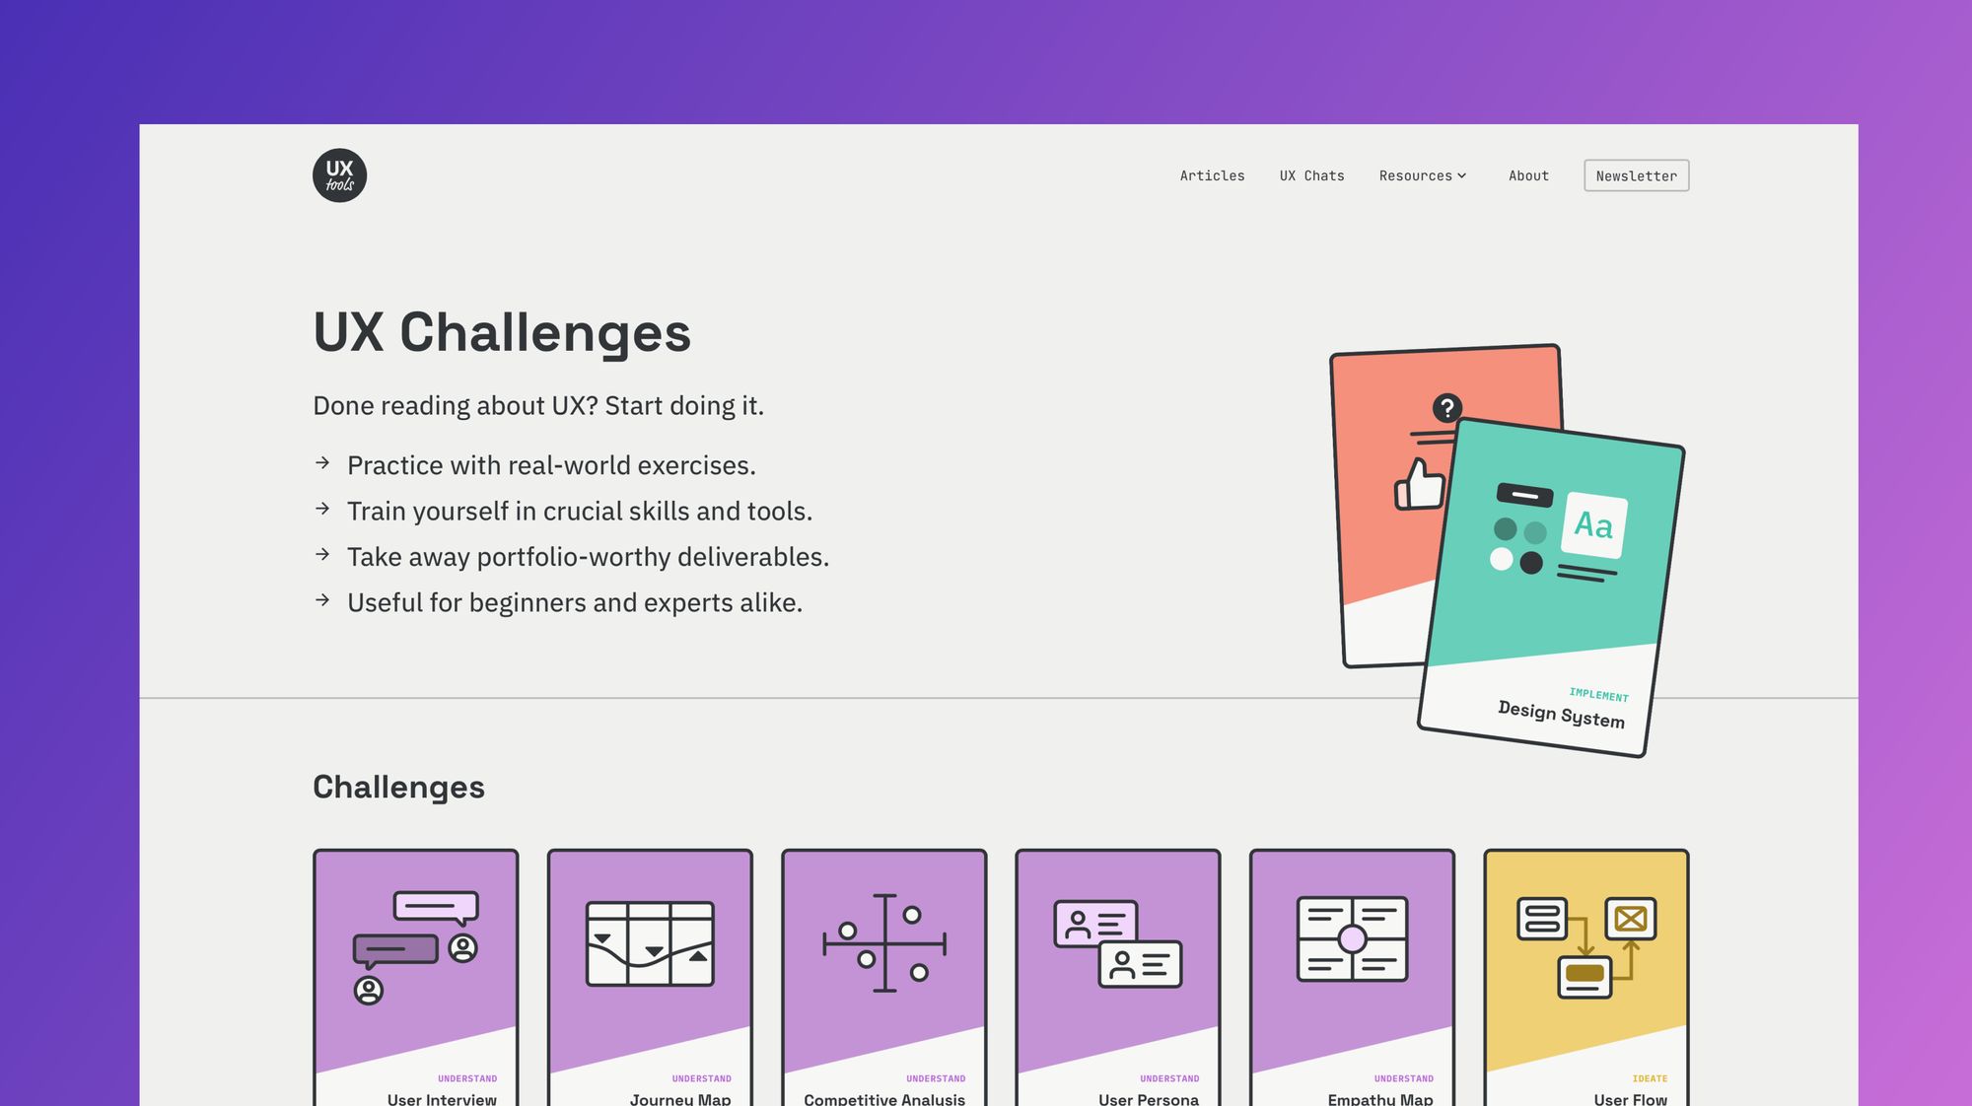
Task: Click the Articles navigation menu item
Action: click(x=1212, y=174)
